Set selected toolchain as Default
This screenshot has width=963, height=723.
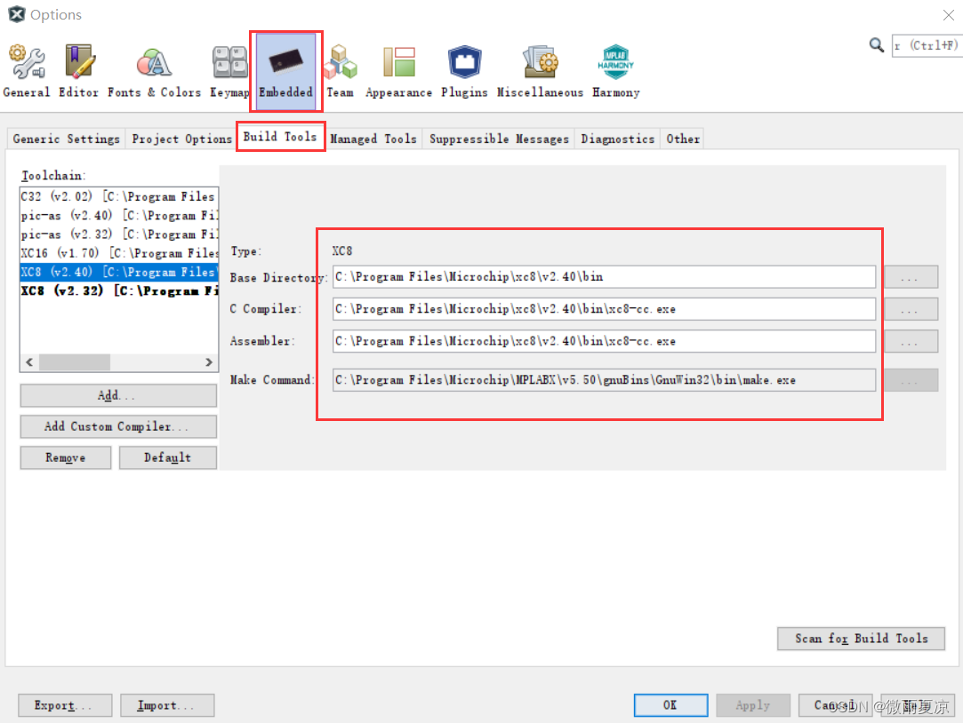(168, 457)
